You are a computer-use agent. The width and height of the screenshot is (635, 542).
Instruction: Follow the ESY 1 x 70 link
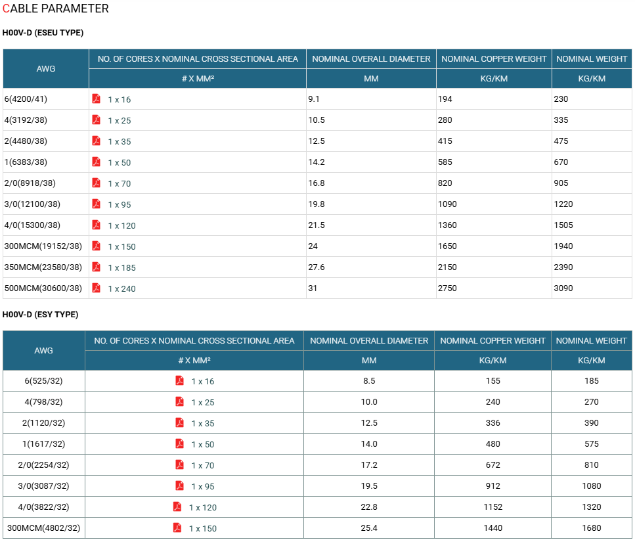pos(203,466)
